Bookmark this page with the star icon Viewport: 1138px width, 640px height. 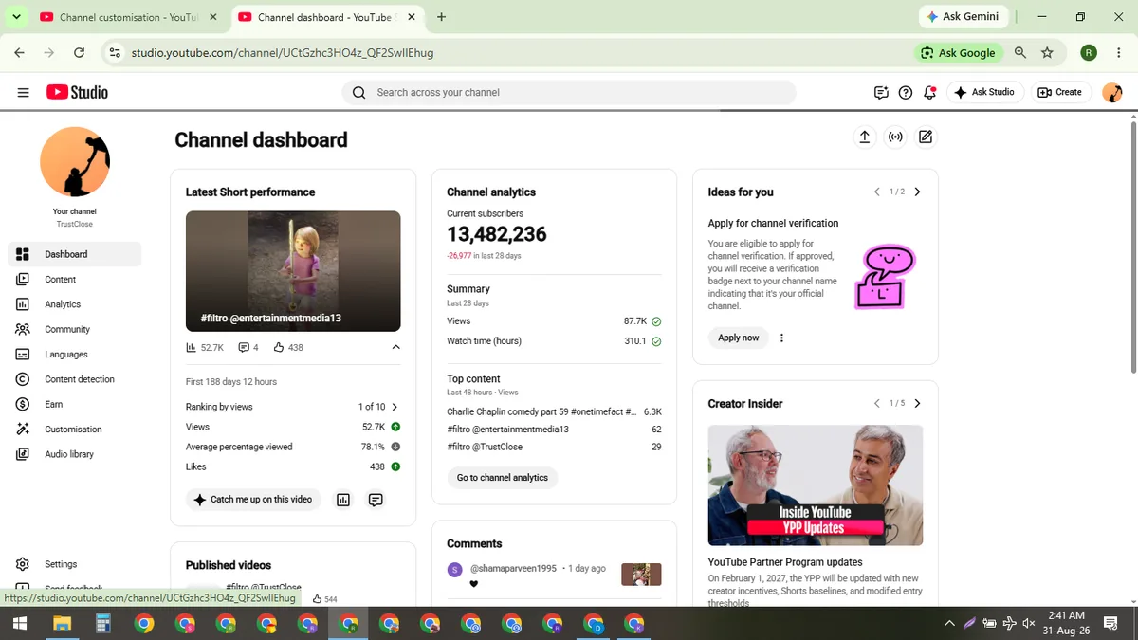(1047, 53)
